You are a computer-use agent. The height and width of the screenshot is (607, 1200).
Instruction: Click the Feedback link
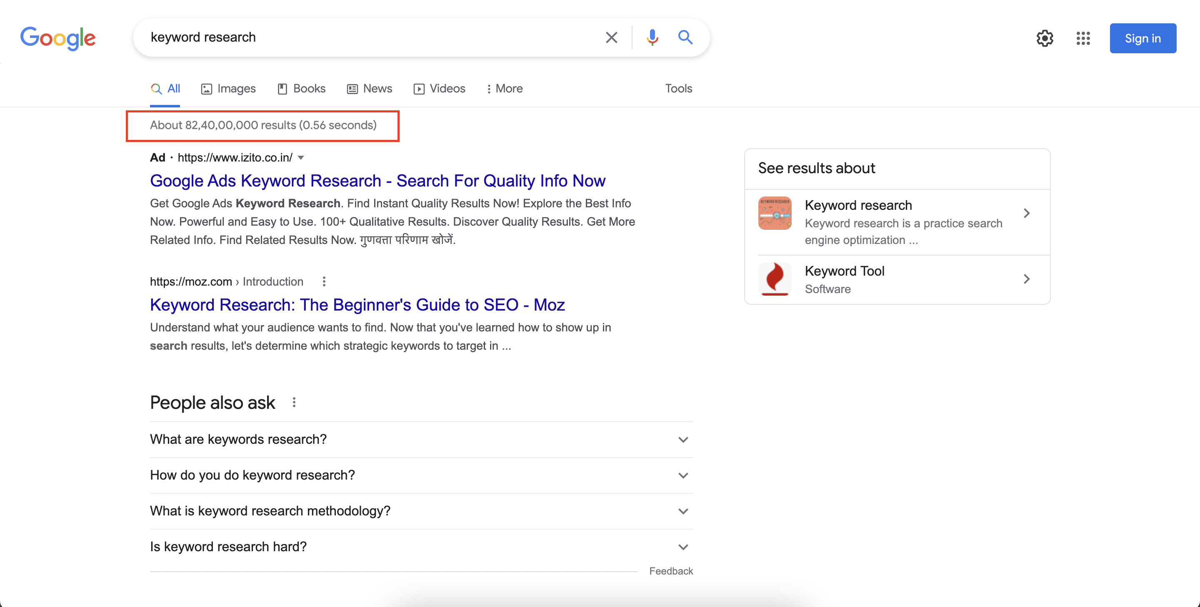671,571
